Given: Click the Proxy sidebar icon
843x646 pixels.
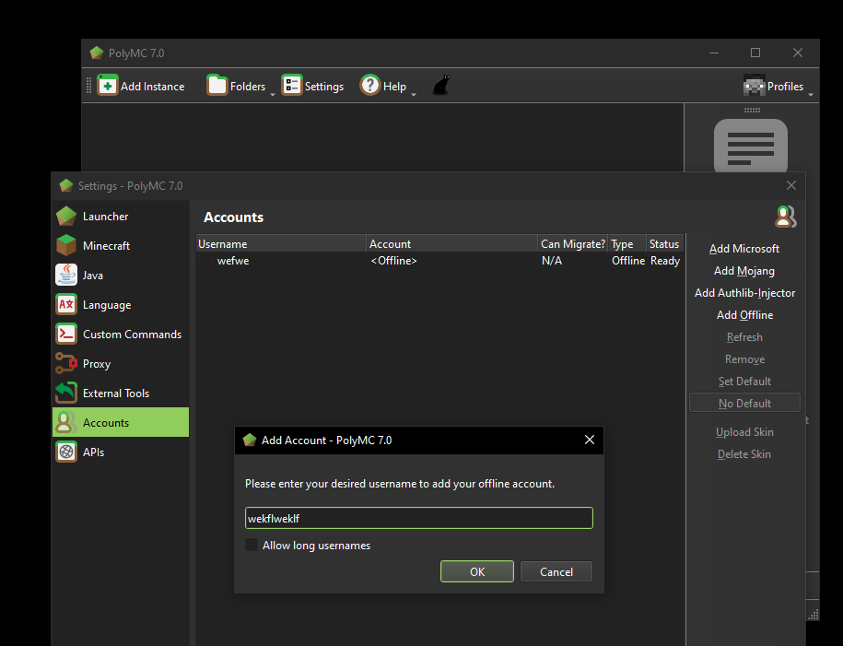Looking at the screenshot, I should tap(66, 364).
